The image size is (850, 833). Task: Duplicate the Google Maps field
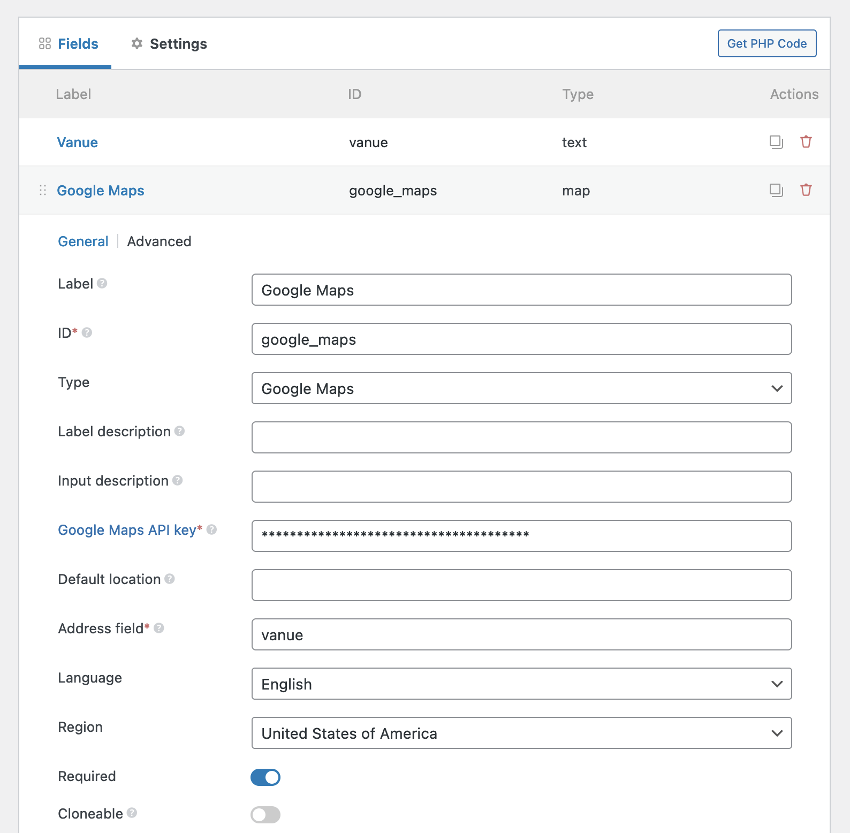click(x=776, y=190)
